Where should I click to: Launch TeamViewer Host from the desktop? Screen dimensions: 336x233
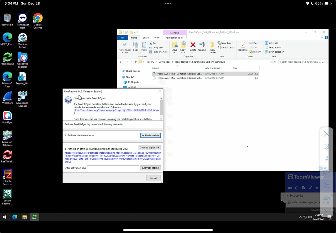[x=23, y=21]
